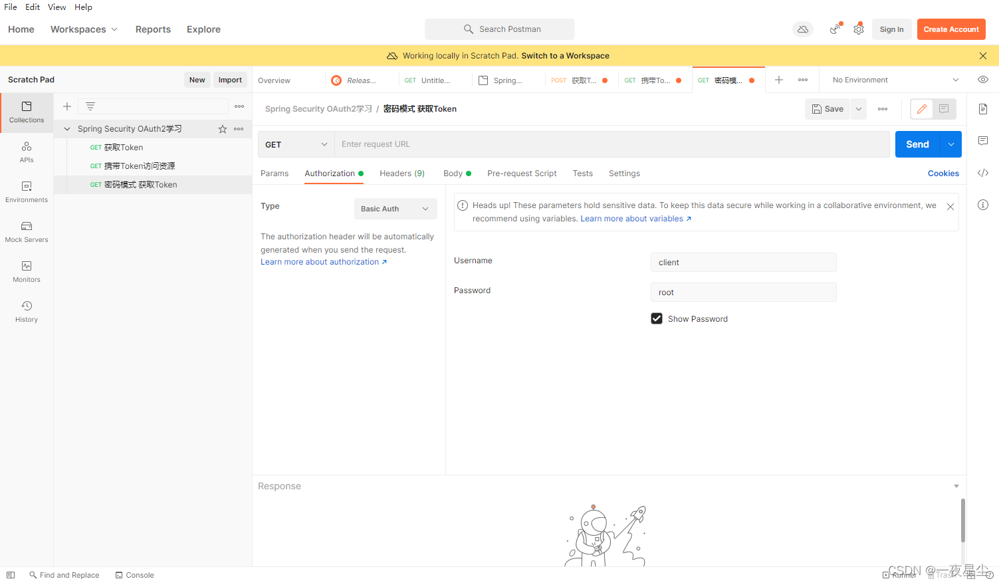Dismiss the Heads up sensitive data notice
999x583 pixels.
pyautogui.click(x=950, y=207)
